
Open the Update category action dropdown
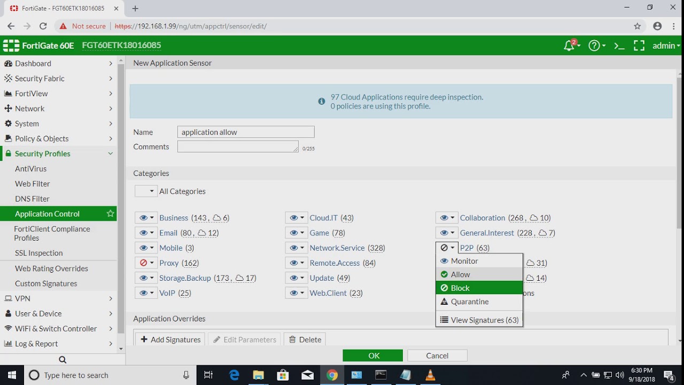point(297,278)
